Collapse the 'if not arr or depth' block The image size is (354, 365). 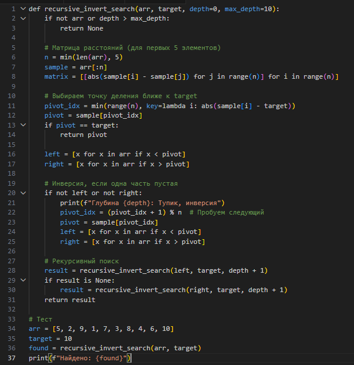click(x=23, y=18)
